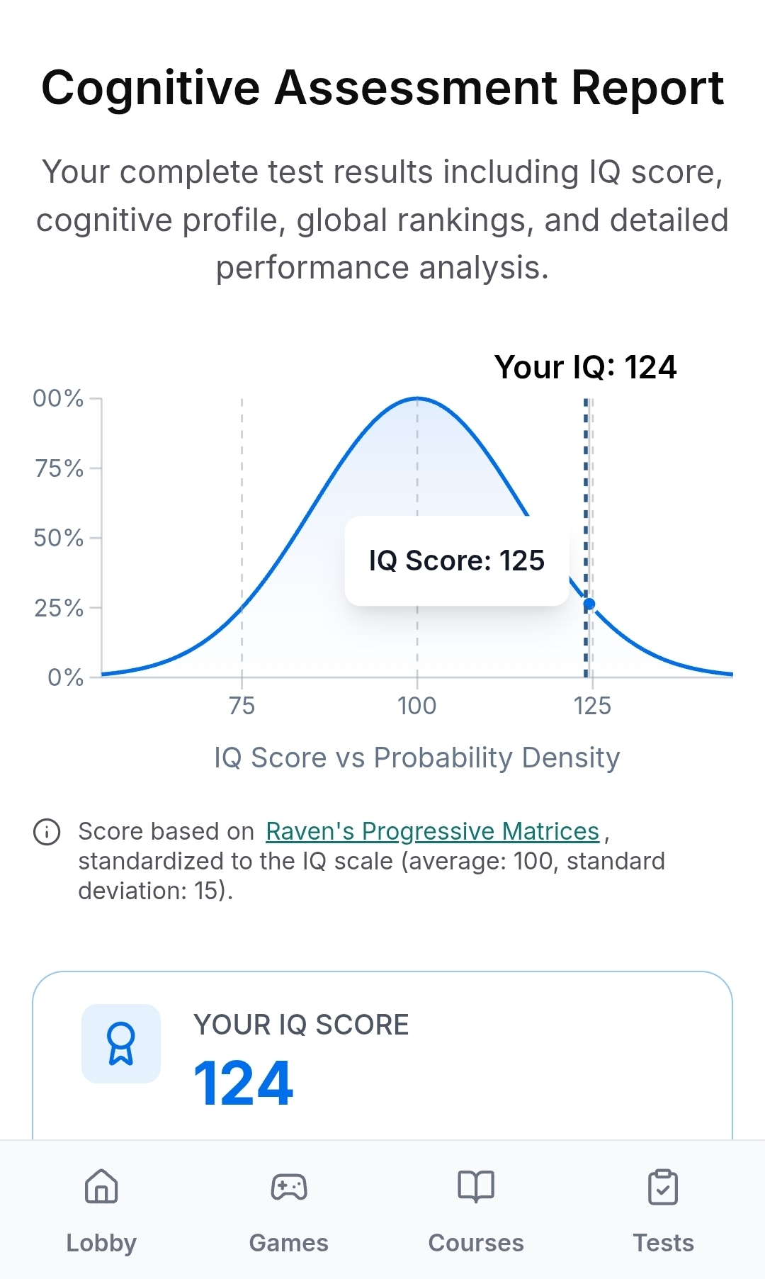The image size is (765, 1279).
Task: Open the Tests clipboard icon
Action: (x=663, y=1187)
